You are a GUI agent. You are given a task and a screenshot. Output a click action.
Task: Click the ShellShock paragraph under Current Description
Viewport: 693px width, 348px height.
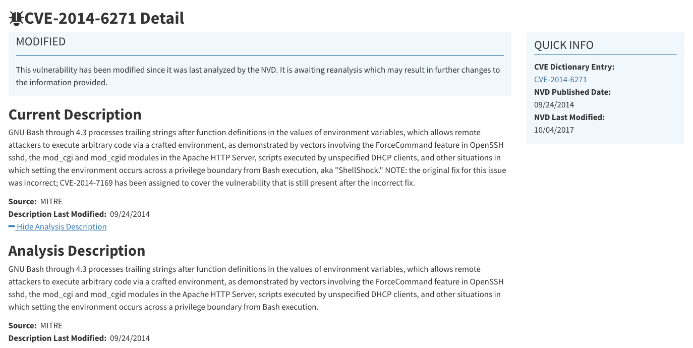coord(257,157)
